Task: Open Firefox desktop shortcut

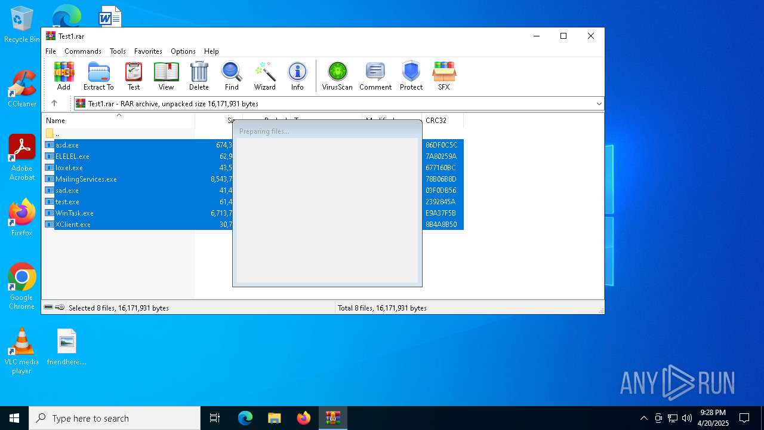Action: 22,218
